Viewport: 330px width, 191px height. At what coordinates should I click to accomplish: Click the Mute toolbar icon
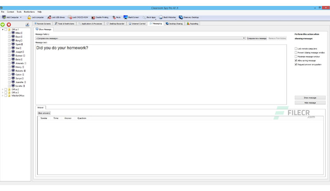[114, 17]
